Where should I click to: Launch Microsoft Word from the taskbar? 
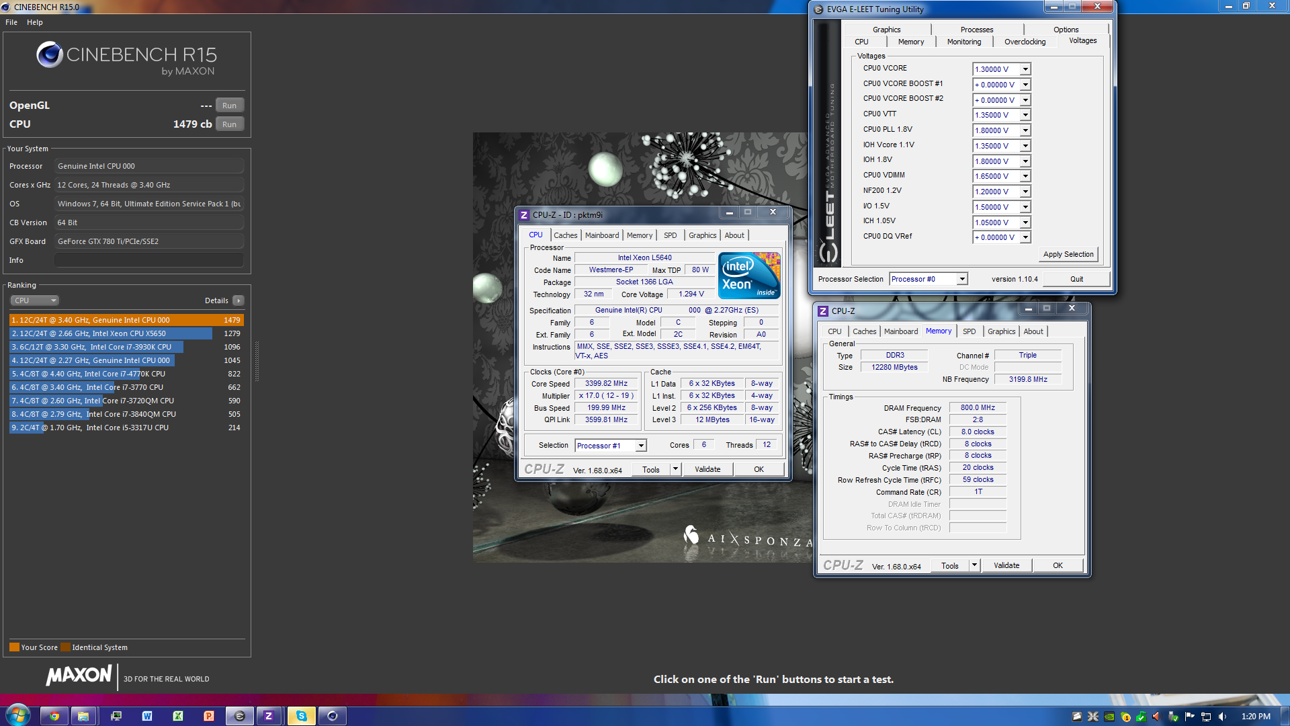tap(147, 716)
